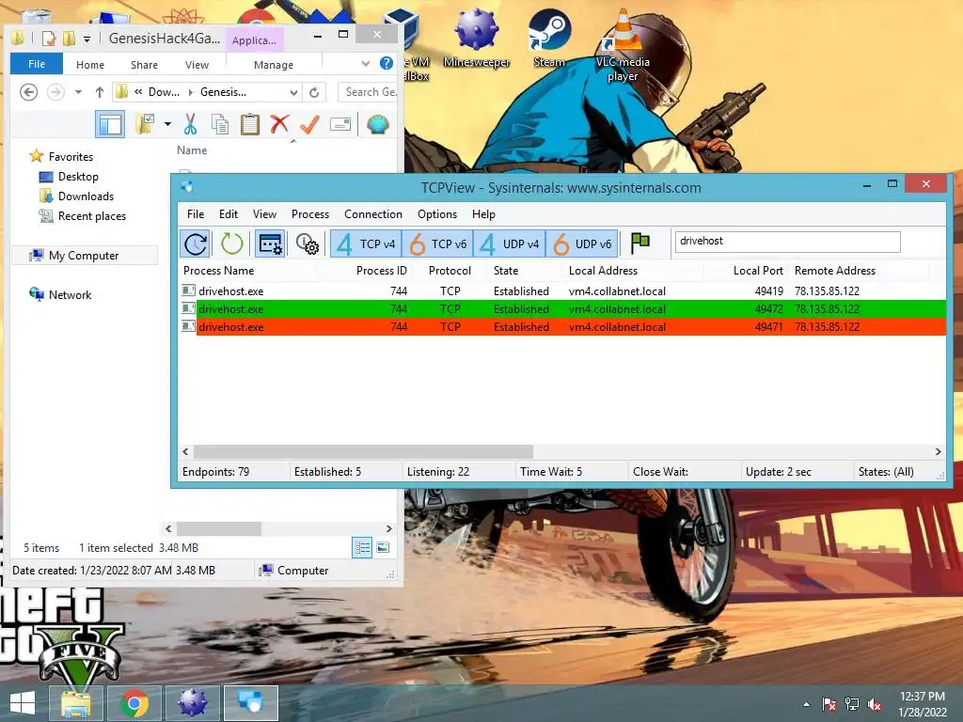Open TCPView Edit menu
The image size is (963, 722).
[229, 214]
